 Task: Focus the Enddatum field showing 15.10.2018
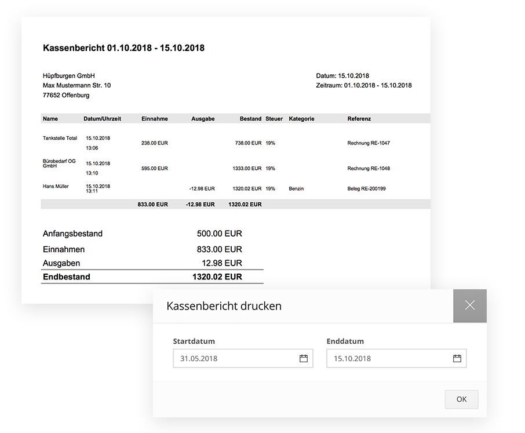pos(396,358)
